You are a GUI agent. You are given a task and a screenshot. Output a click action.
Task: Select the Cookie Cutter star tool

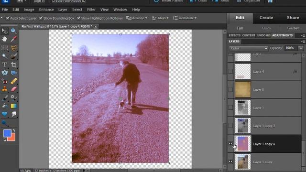click(4, 73)
